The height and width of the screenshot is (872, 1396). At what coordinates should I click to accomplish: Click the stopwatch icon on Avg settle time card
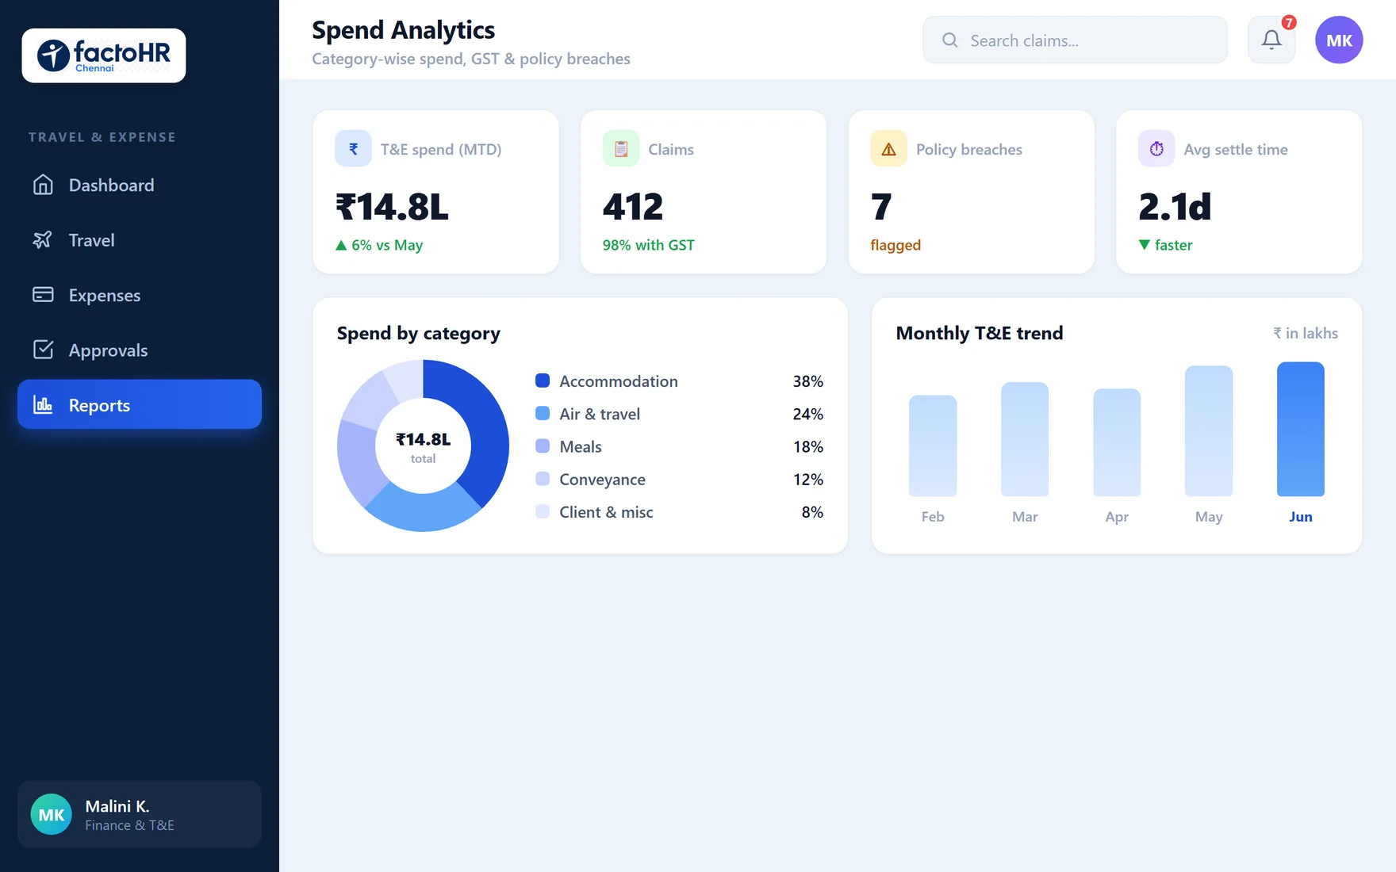[x=1156, y=148]
